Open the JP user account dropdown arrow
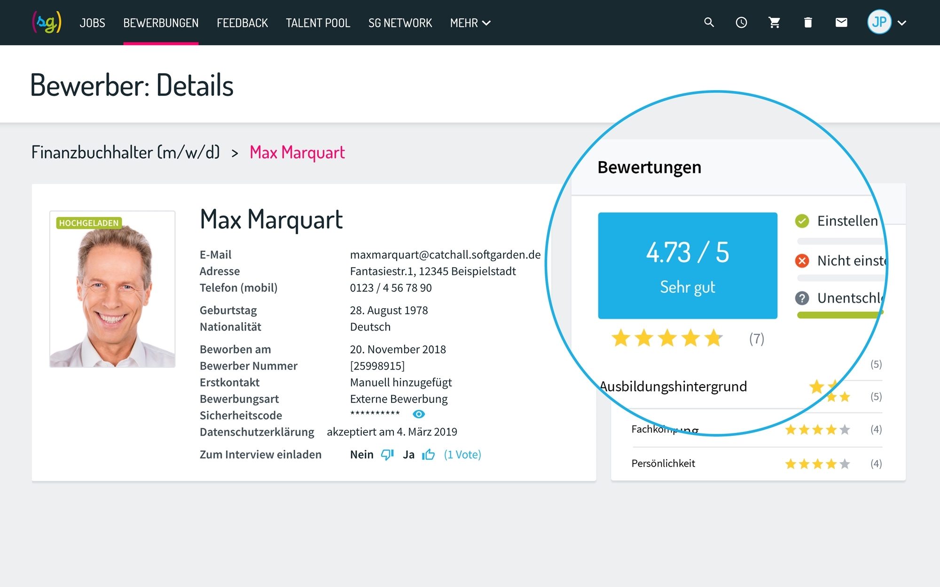Image resolution: width=940 pixels, height=587 pixels. [902, 23]
